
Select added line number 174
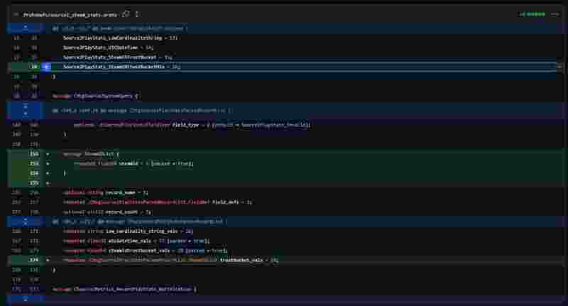(x=34, y=261)
